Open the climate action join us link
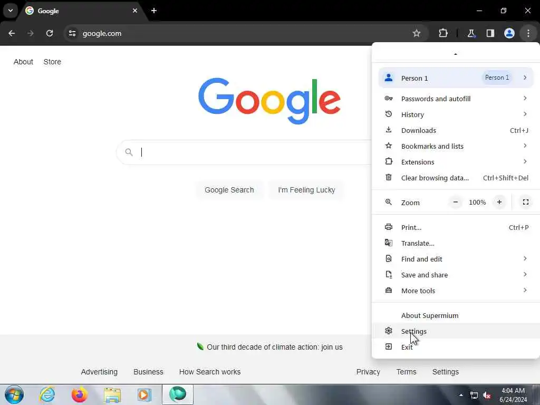The width and height of the screenshot is (540, 405). tap(275, 347)
